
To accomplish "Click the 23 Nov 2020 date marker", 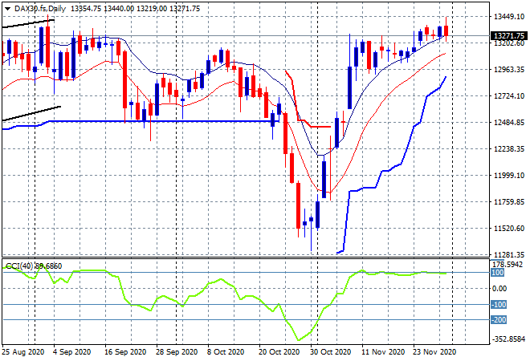I will tap(435, 352).
